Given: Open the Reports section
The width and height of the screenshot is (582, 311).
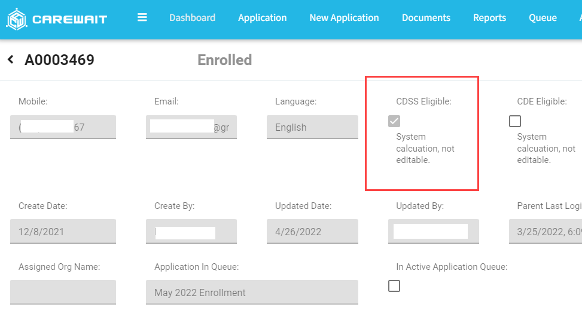Looking at the screenshot, I should coord(489,18).
